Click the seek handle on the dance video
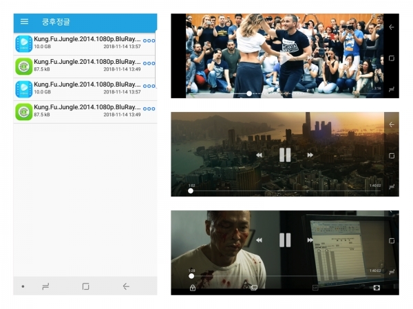The width and height of the screenshot is (413, 309). (x=249, y=93)
